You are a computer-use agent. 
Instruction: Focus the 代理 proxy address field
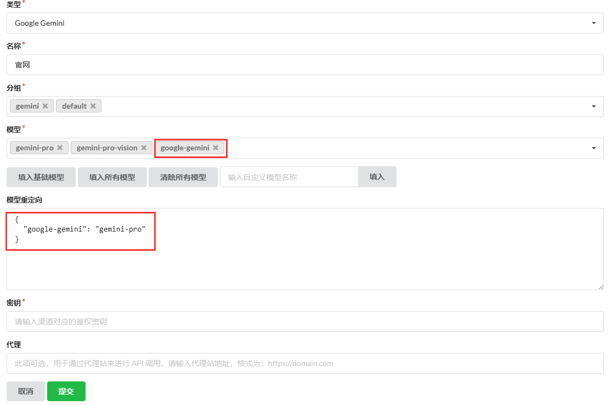(x=305, y=363)
